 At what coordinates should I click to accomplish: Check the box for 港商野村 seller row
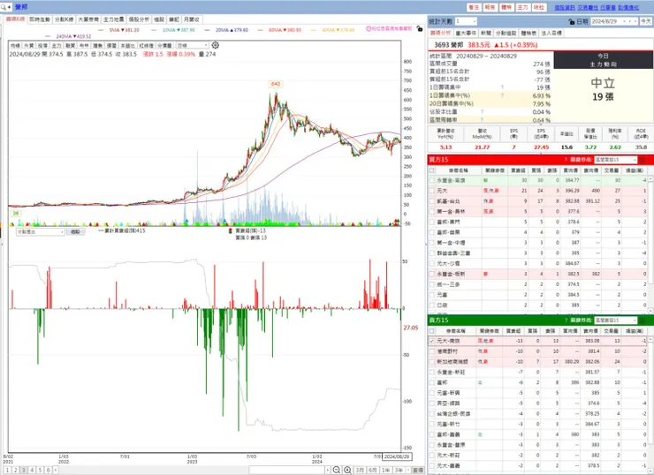tap(432, 351)
